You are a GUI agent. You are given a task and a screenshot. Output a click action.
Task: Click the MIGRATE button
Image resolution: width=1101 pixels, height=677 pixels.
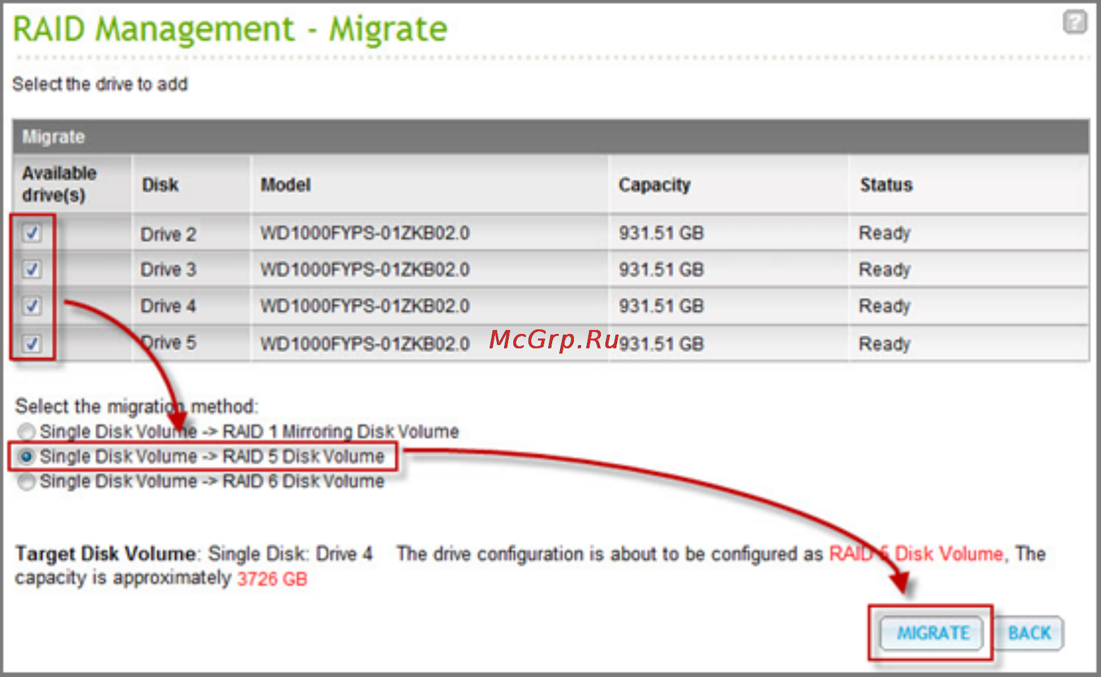pos(932,633)
